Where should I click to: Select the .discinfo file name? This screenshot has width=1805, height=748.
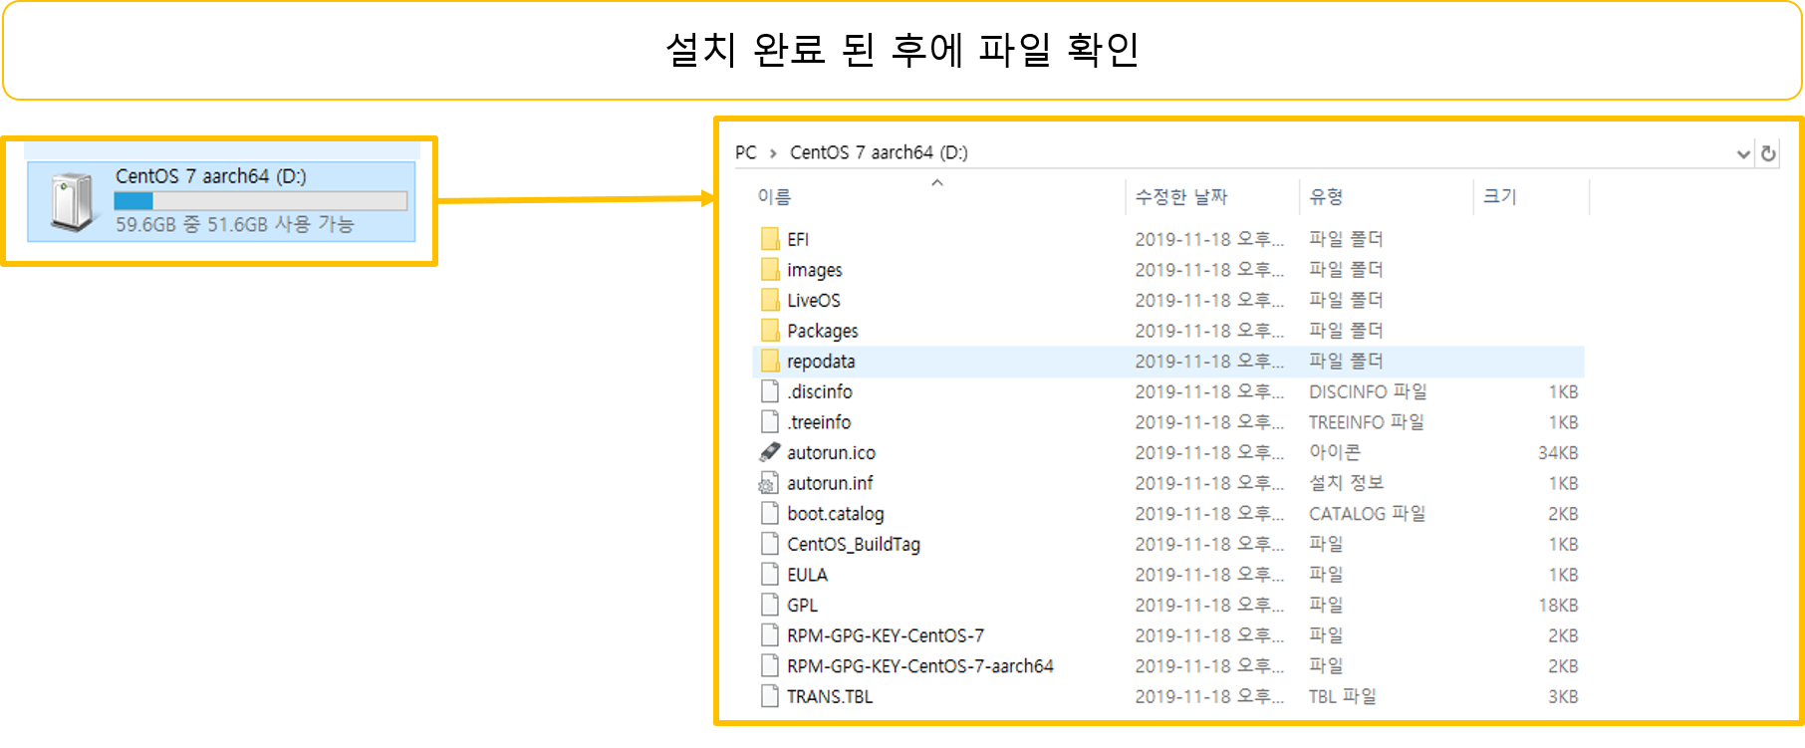[820, 391]
